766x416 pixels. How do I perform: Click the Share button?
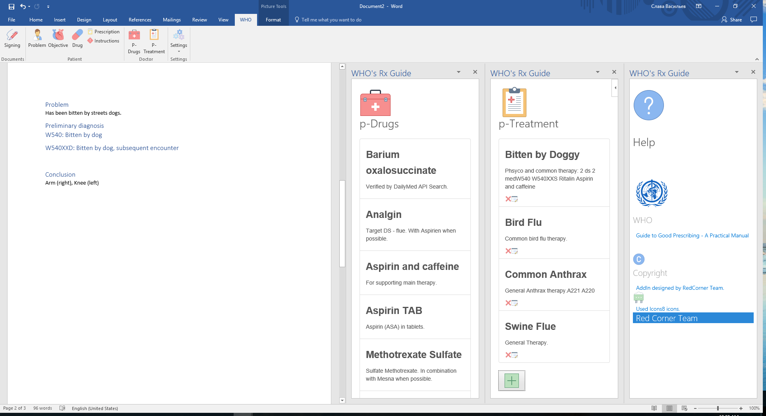732,19
